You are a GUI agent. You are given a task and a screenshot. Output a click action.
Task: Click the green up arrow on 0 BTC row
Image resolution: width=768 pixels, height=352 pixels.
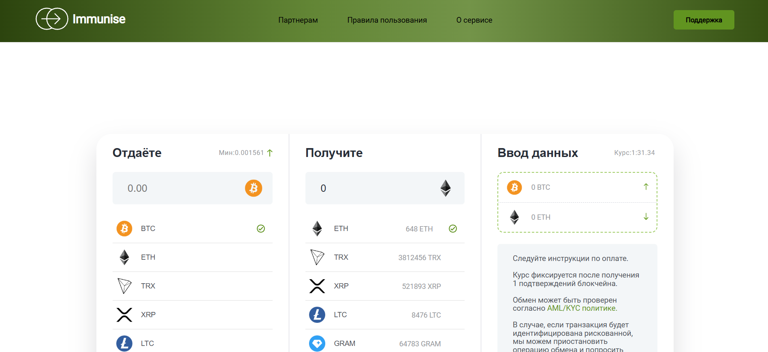(646, 187)
